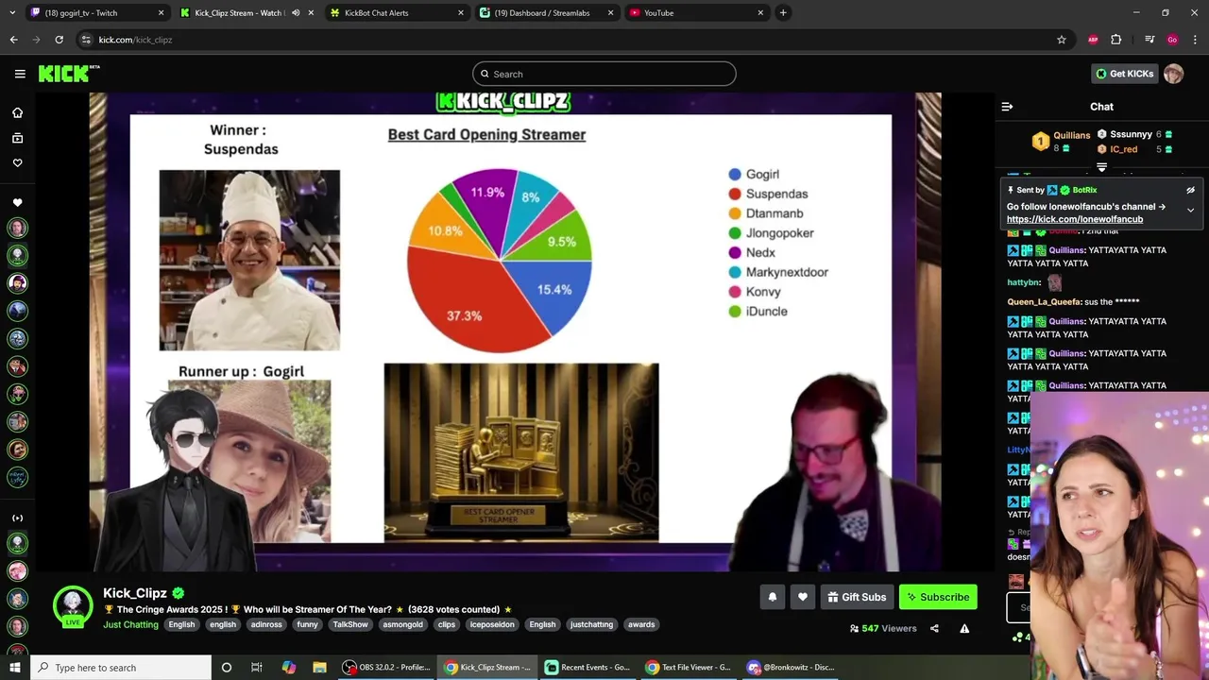Image resolution: width=1209 pixels, height=680 pixels.
Task: Select the TalkShow tag
Action: pos(350,624)
